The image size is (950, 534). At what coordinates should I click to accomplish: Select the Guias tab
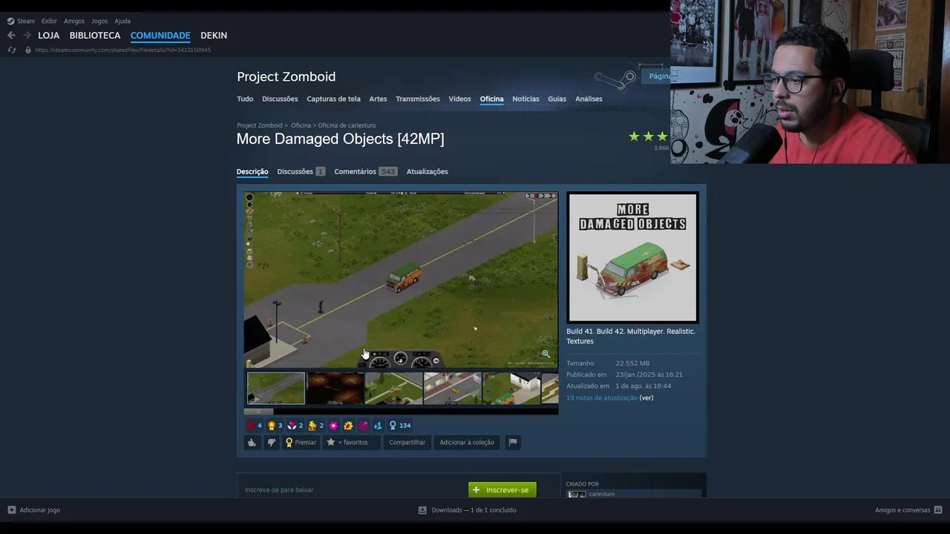[x=557, y=99]
